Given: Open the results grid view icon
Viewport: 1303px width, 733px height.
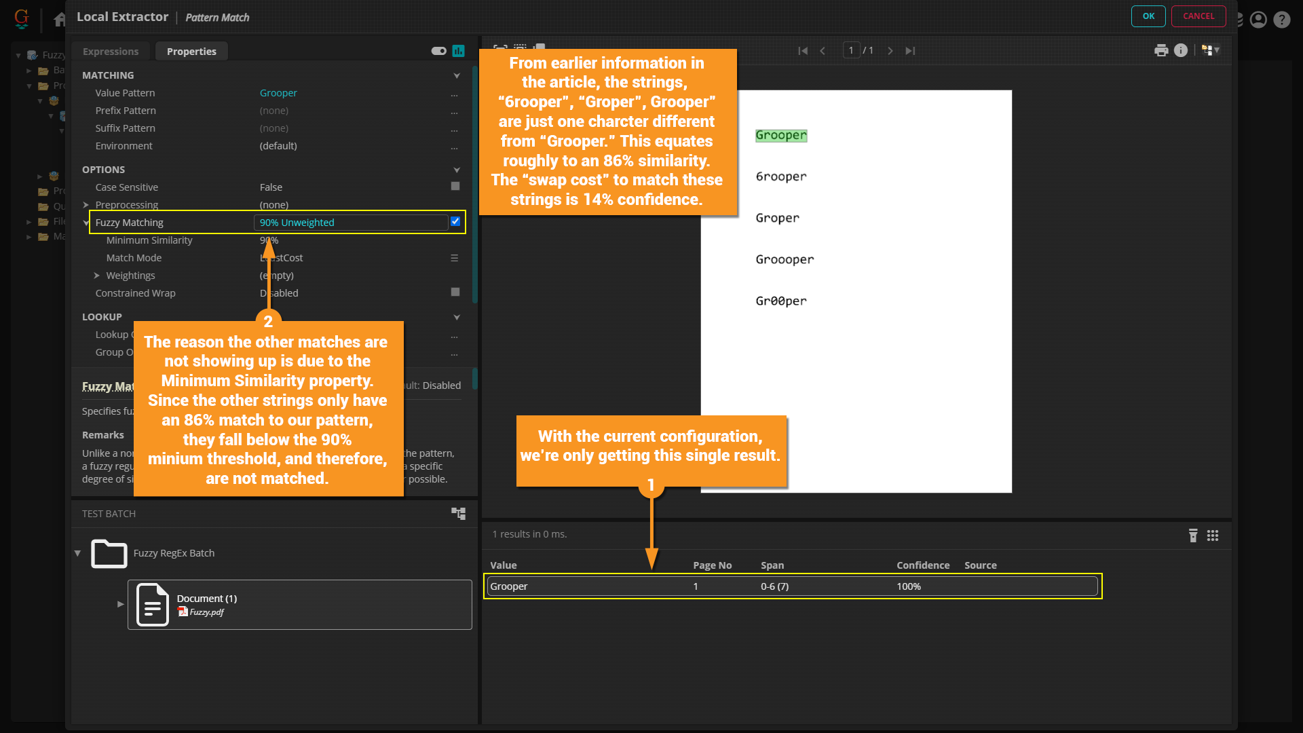Looking at the screenshot, I should pos(1213,535).
